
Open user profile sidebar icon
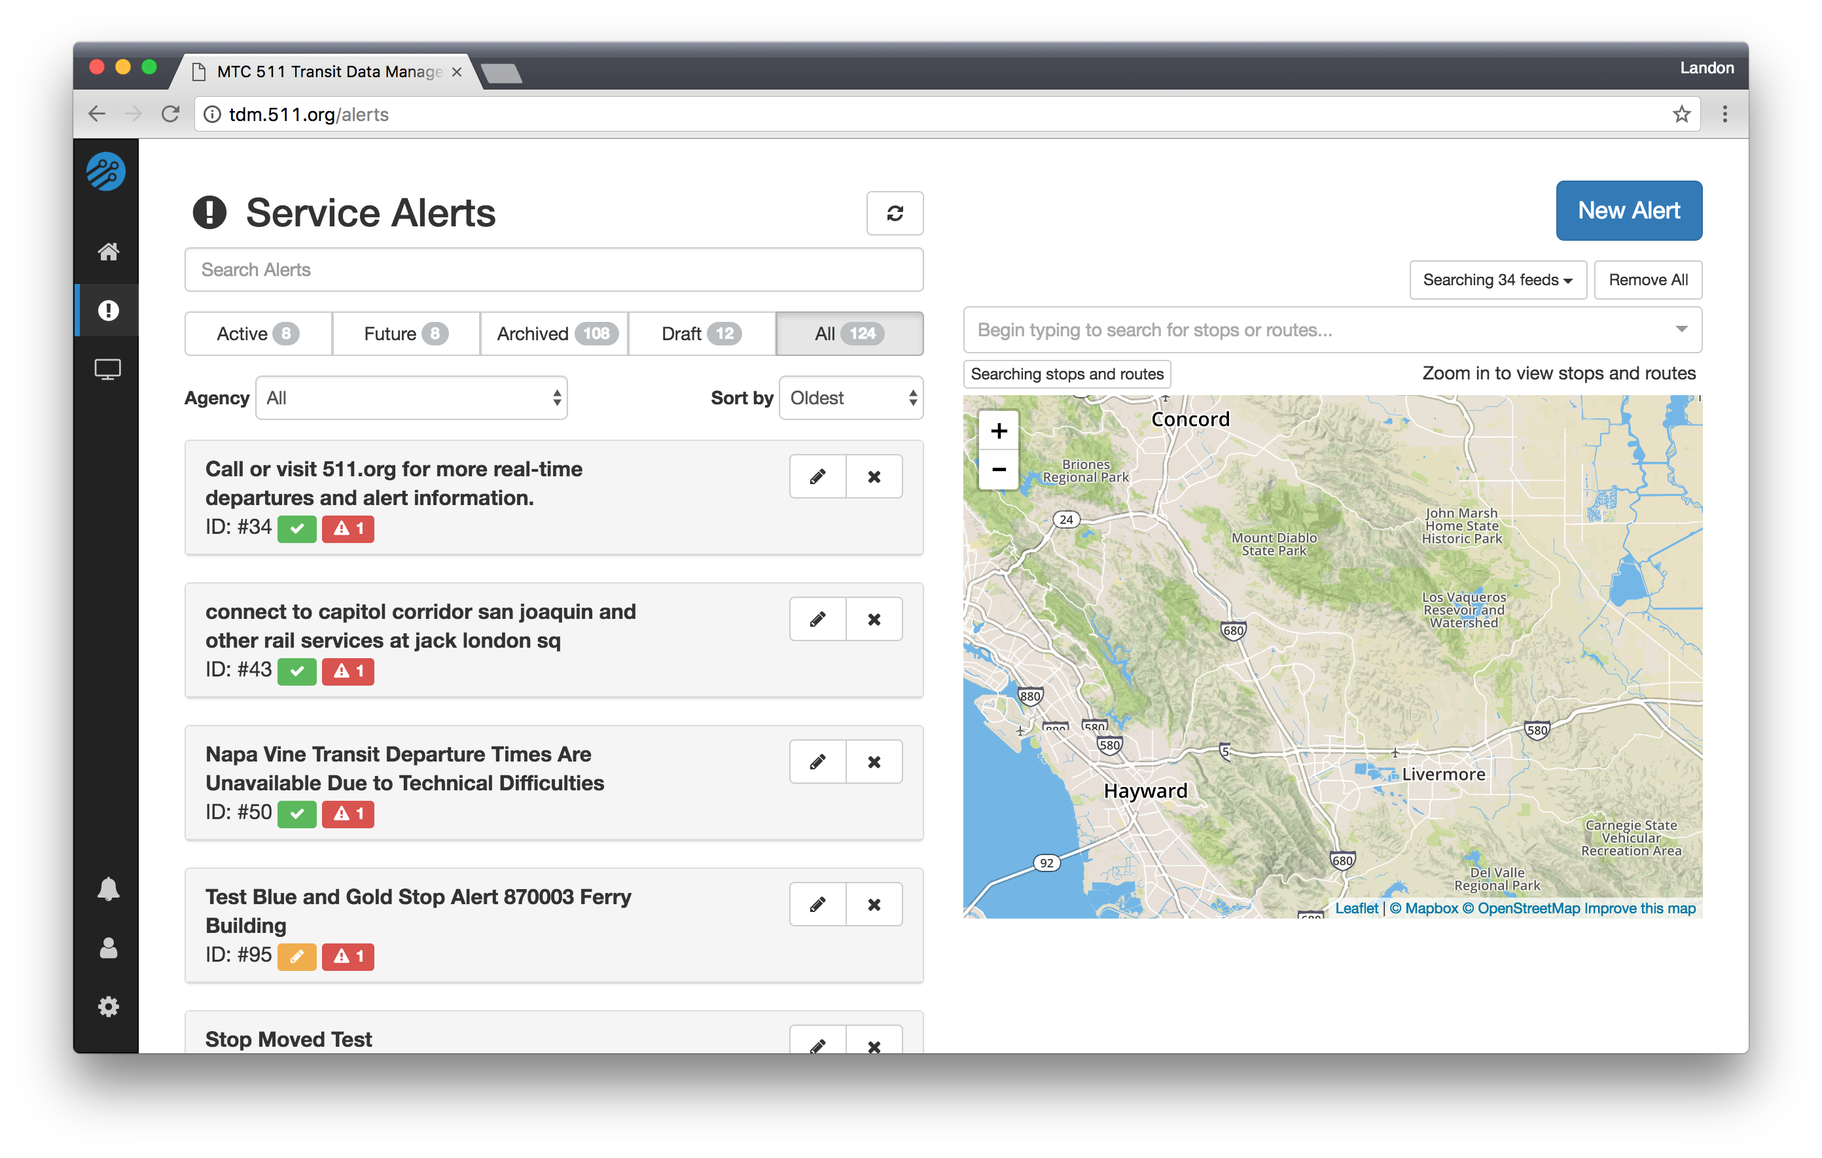coord(108,948)
